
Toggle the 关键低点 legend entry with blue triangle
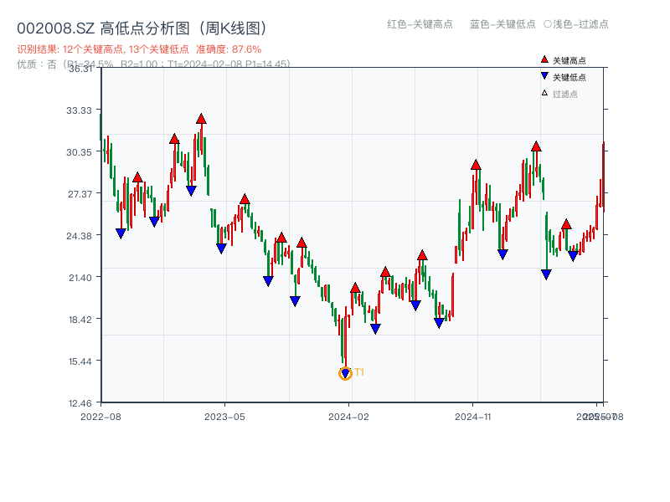coord(563,77)
